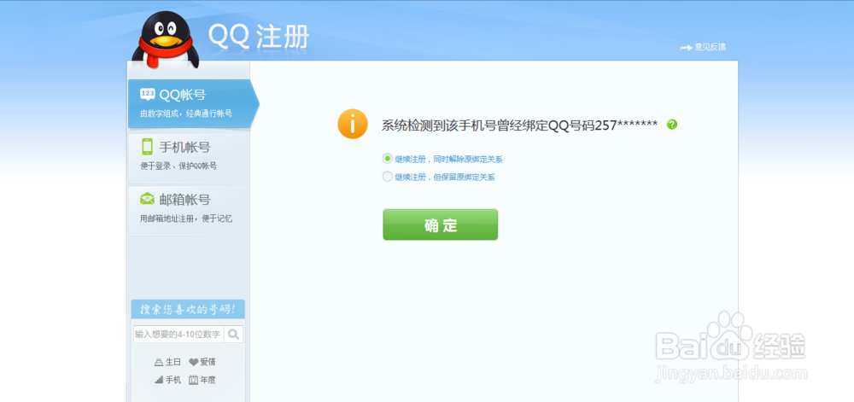Click the 年度 calendar icon
The height and width of the screenshot is (402, 854).
click(x=193, y=380)
